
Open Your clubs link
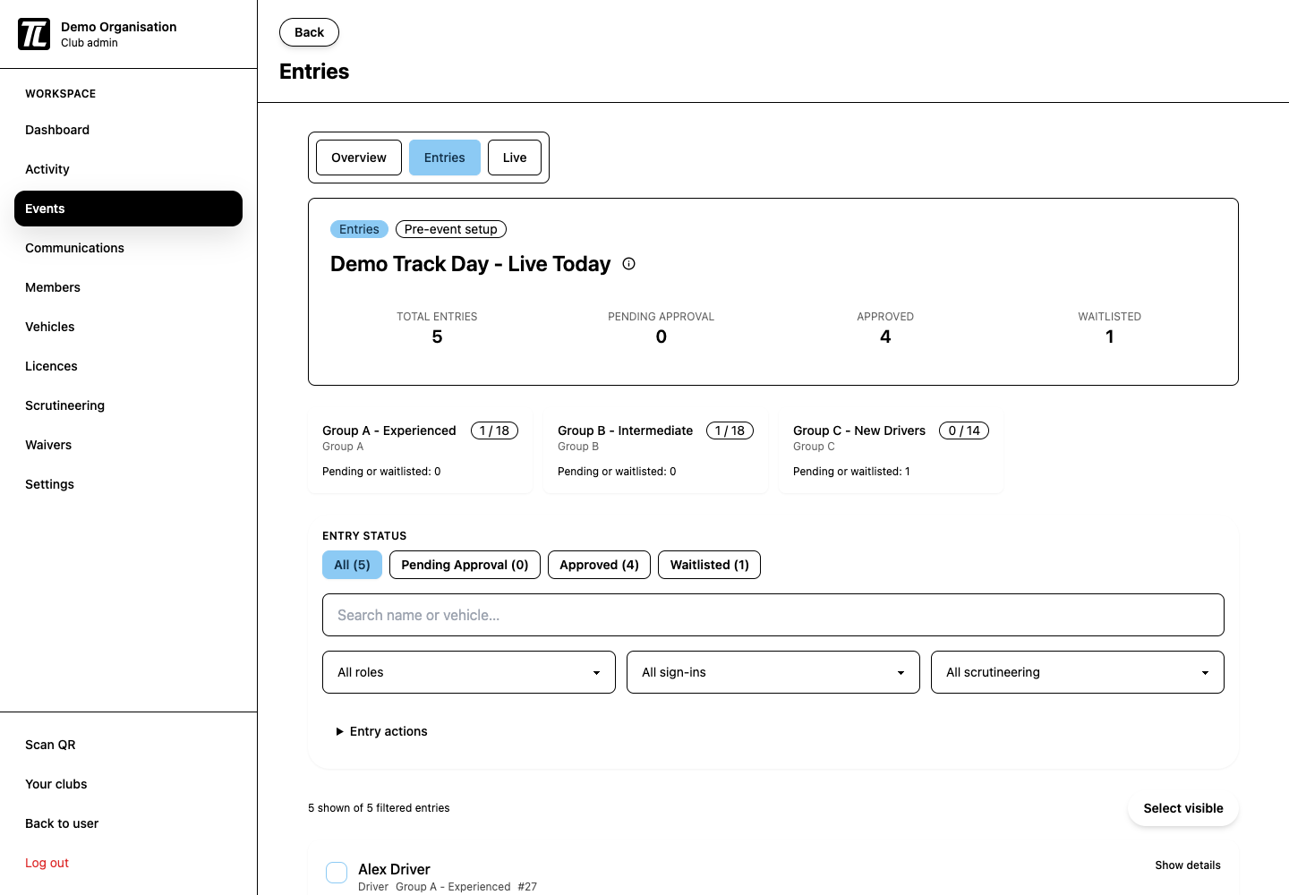(128, 784)
